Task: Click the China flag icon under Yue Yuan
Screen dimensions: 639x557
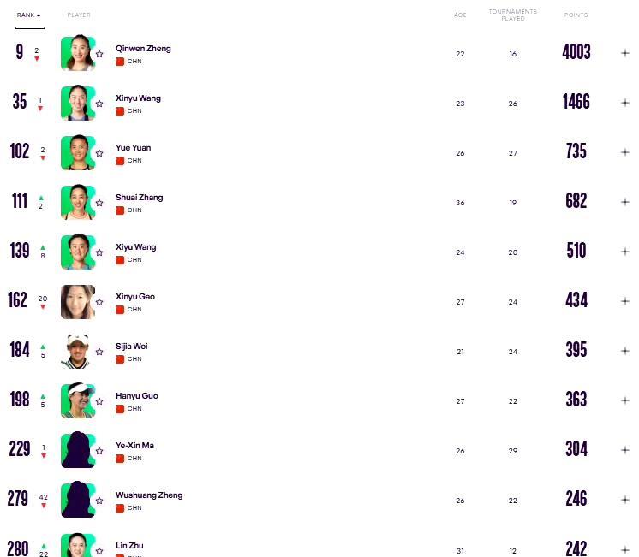Action: 120,161
